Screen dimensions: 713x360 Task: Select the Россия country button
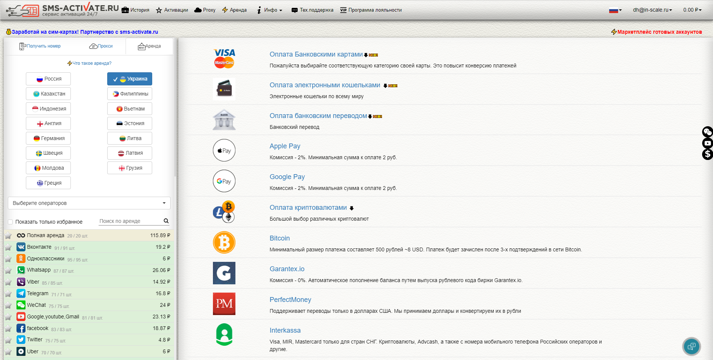click(x=48, y=79)
